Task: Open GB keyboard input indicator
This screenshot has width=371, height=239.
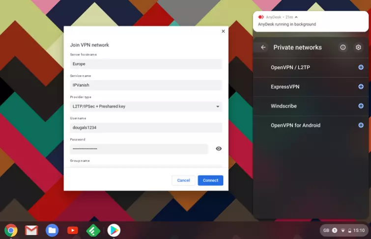Action: coord(326,230)
